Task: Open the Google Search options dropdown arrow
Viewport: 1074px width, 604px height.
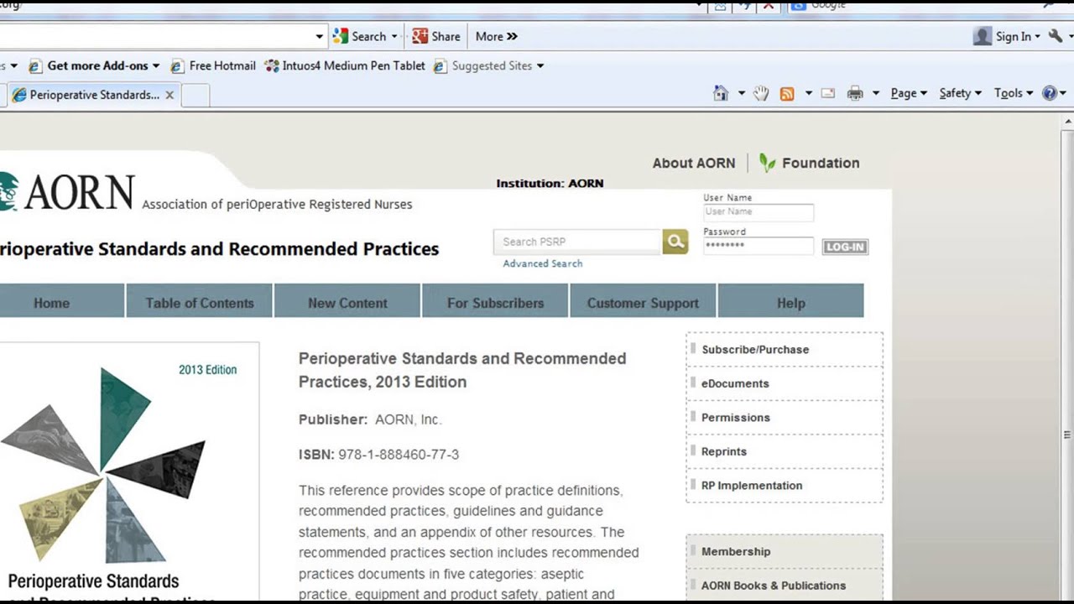Action: (394, 36)
